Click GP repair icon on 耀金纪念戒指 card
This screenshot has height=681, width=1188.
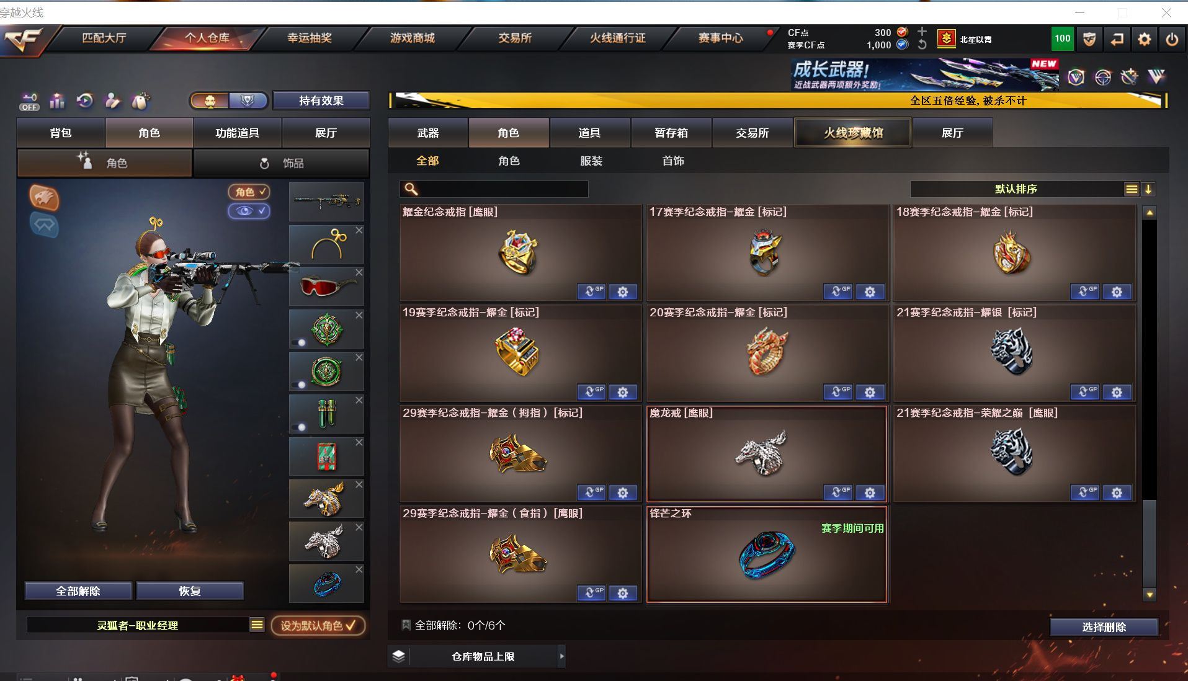coord(591,292)
